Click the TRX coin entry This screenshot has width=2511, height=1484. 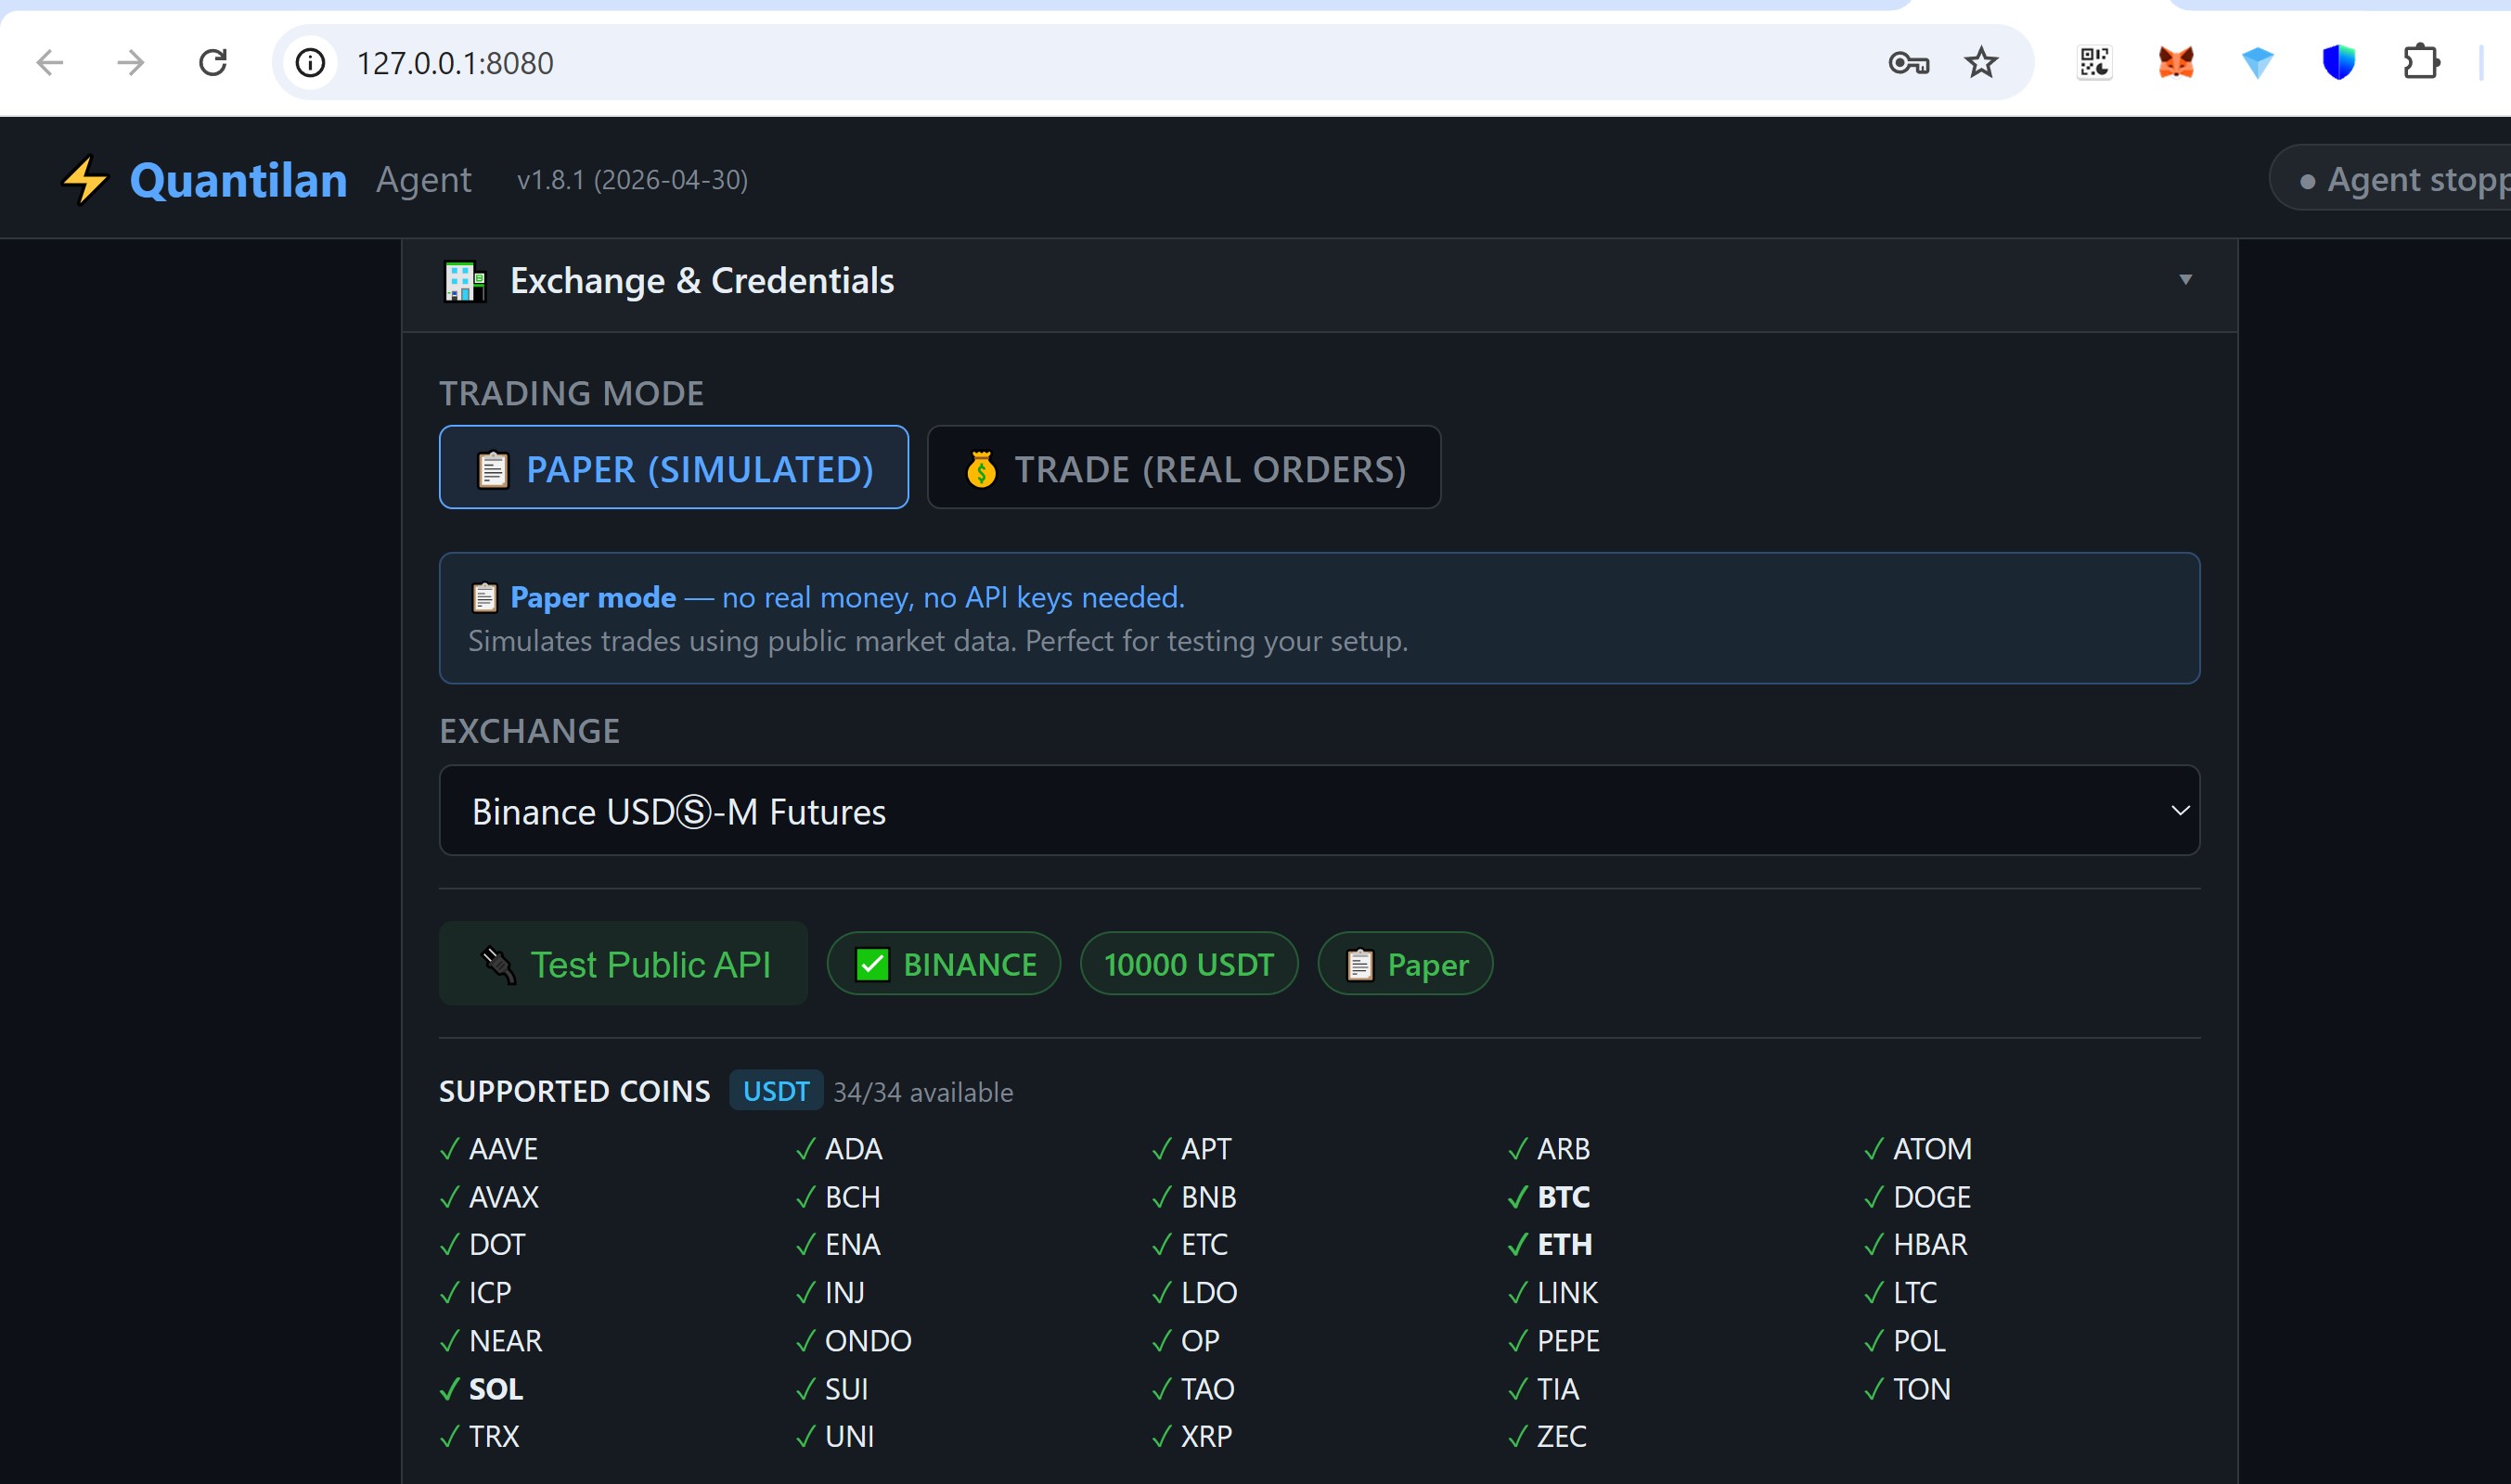pos(480,1436)
